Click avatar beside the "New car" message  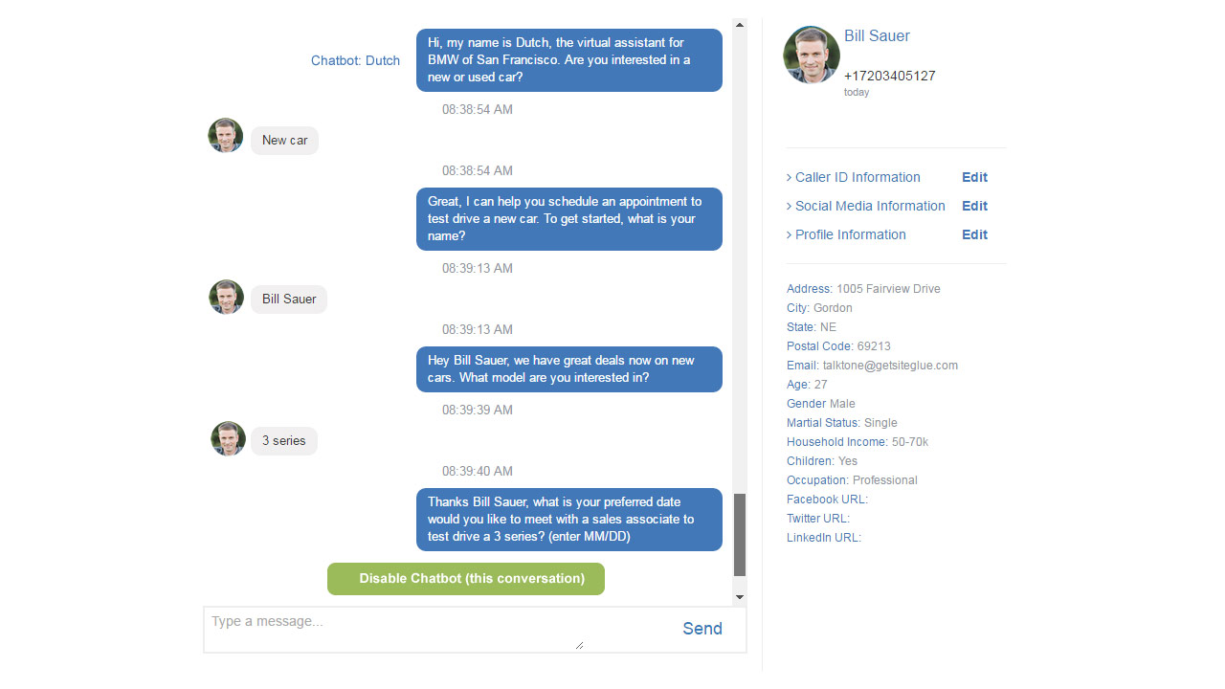(x=226, y=136)
